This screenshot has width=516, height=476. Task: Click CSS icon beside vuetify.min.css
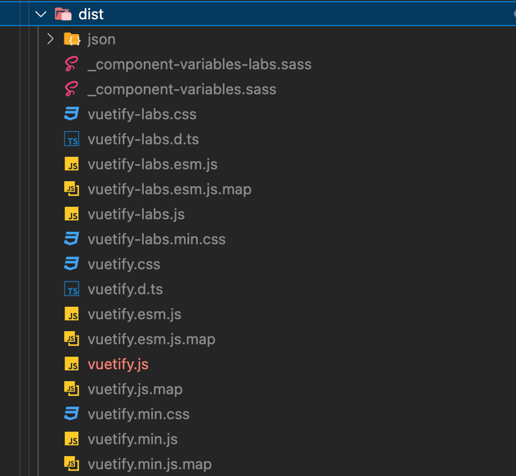pyautogui.click(x=72, y=414)
